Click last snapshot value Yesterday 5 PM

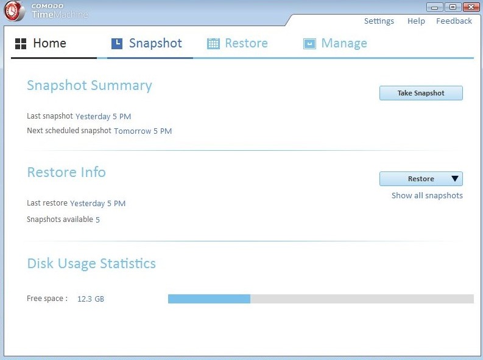click(103, 117)
